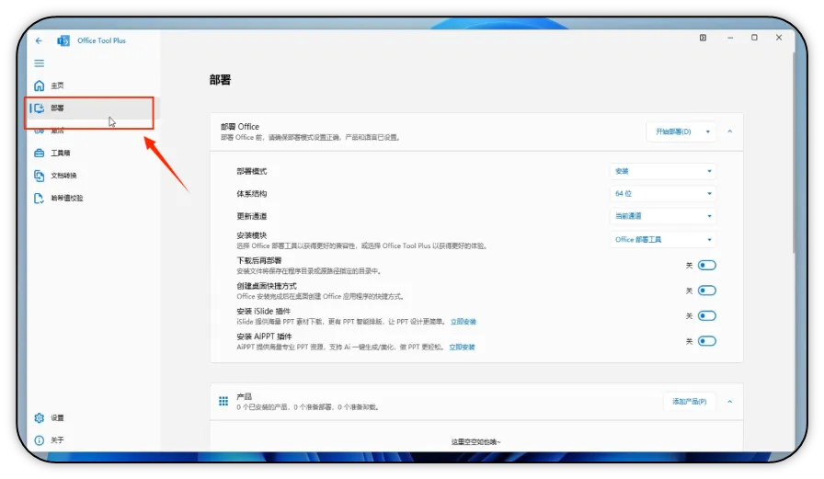Open the 工具箱 toolbox icon

(39, 153)
